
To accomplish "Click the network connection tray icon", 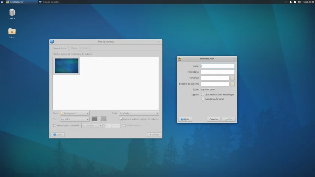I will [x=286, y=2].
